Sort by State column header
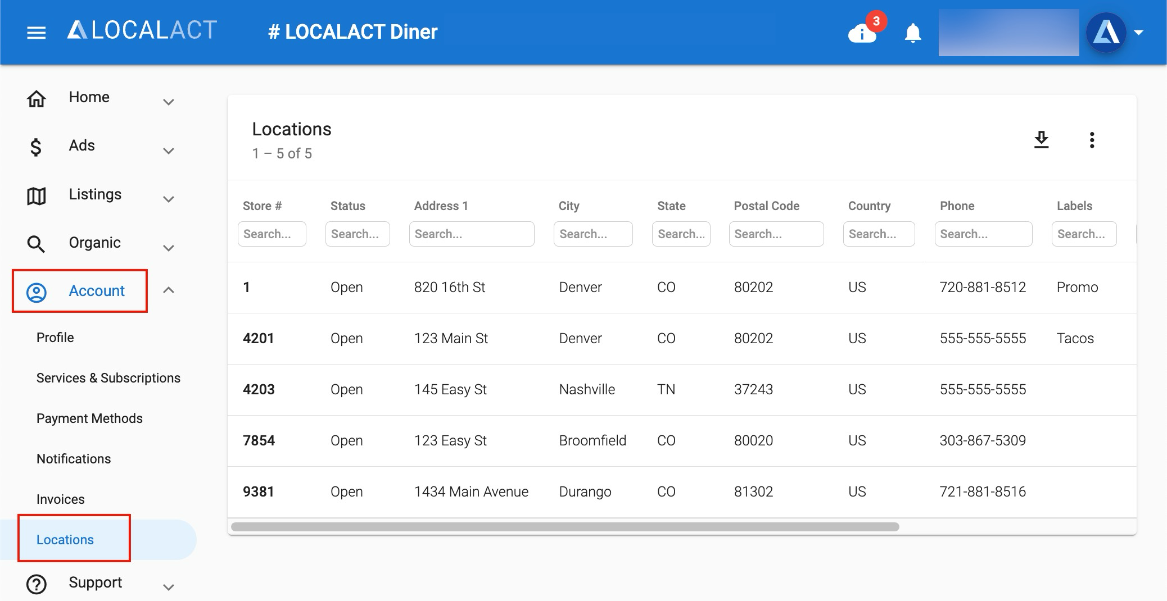Image resolution: width=1167 pixels, height=601 pixels. point(672,206)
